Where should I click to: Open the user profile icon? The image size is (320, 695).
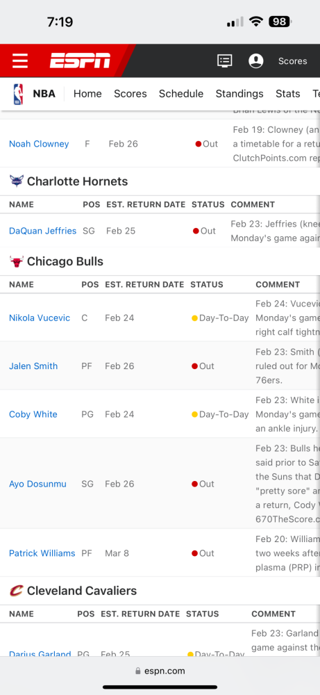tap(256, 60)
